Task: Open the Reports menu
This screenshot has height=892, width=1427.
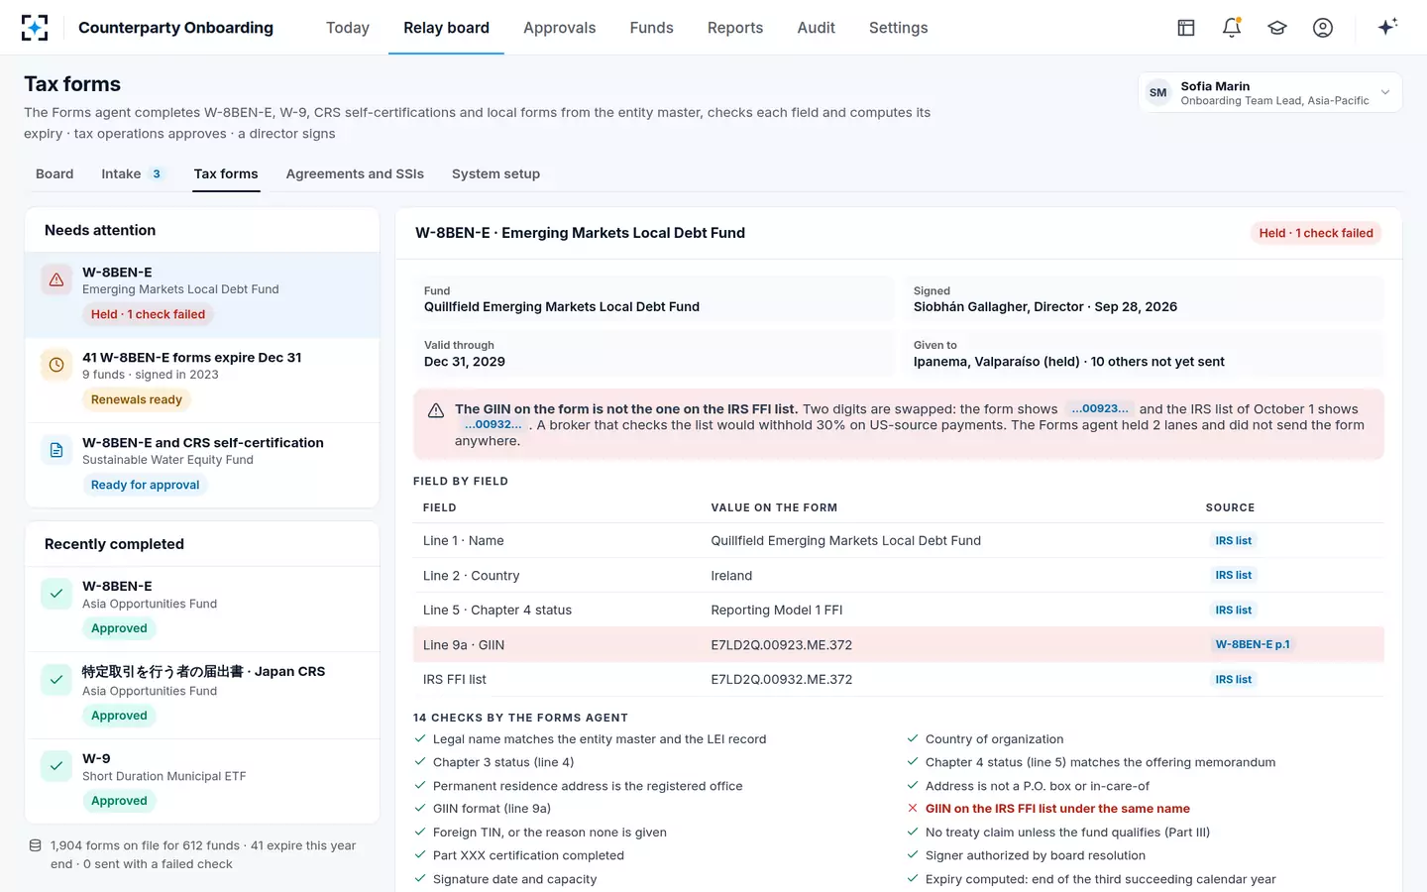Action: 735,28
